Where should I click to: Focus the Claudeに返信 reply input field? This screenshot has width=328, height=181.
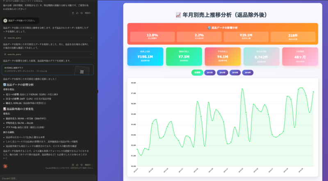point(48,178)
